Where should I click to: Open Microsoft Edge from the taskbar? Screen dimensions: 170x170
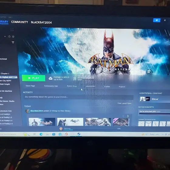pyautogui.click(x=41, y=134)
